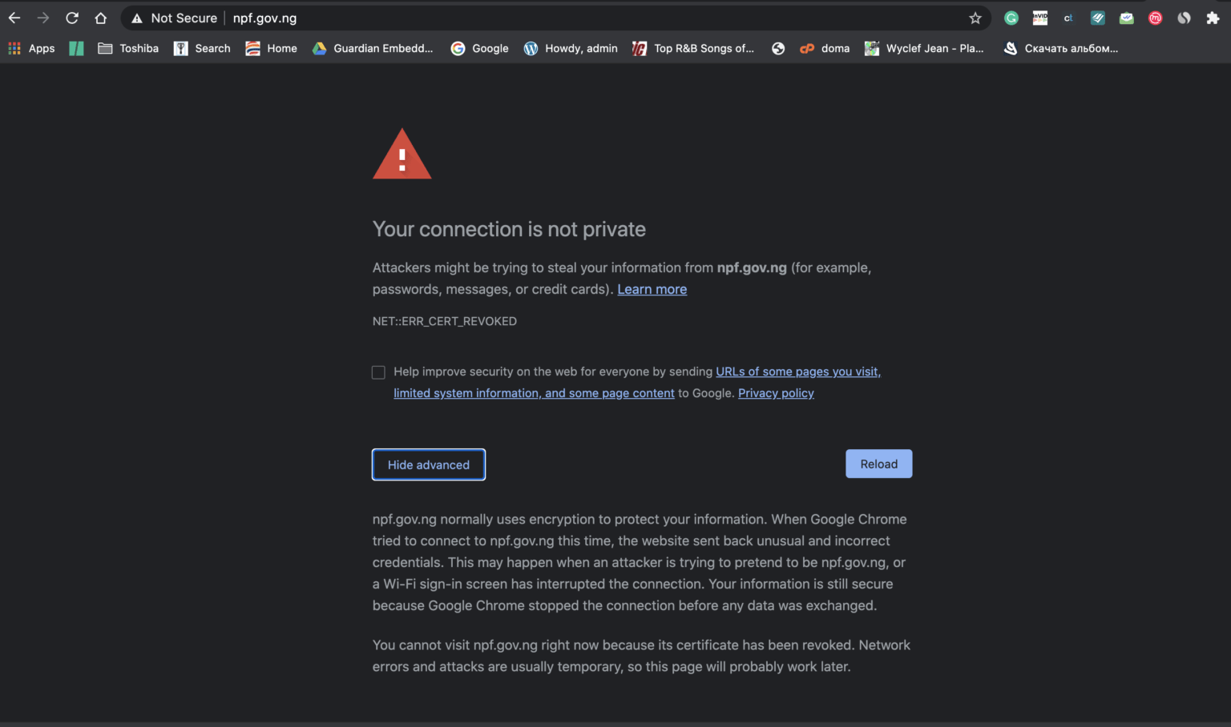Image resolution: width=1231 pixels, height=727 pixels.
Task: Click the Mailtrack extension icon
Action: click(x=1126, y=17)
